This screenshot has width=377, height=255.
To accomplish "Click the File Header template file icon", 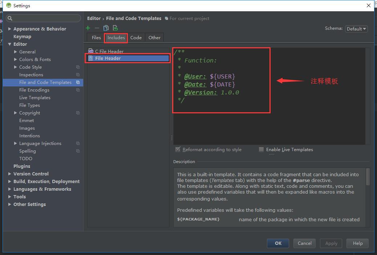I will 91,58.
